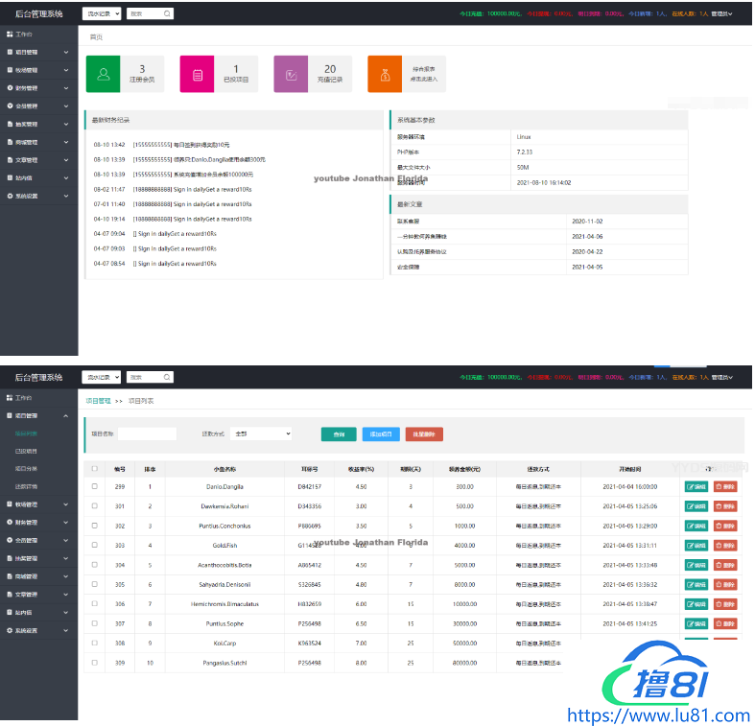This screenshot has height=726, width=755.
Task: Click the 项目名称 text input field
Action: pyautogui.click(x=147, y=434)
